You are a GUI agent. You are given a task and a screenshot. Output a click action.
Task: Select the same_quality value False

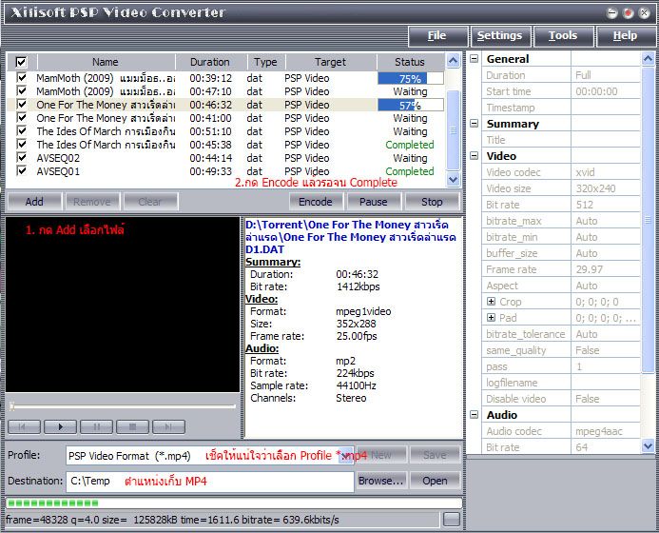[x=605, y=350]
